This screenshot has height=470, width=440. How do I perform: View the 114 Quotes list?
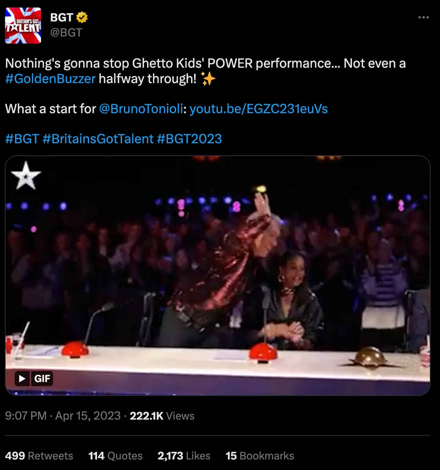tap(115, 456)
